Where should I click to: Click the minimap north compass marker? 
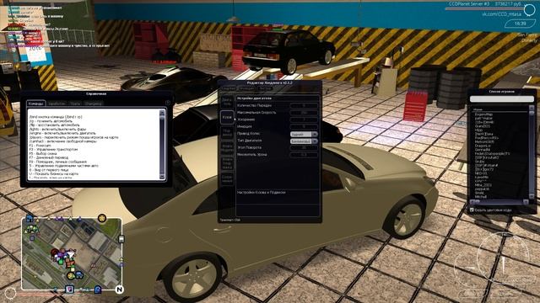[x=119, y=290]
